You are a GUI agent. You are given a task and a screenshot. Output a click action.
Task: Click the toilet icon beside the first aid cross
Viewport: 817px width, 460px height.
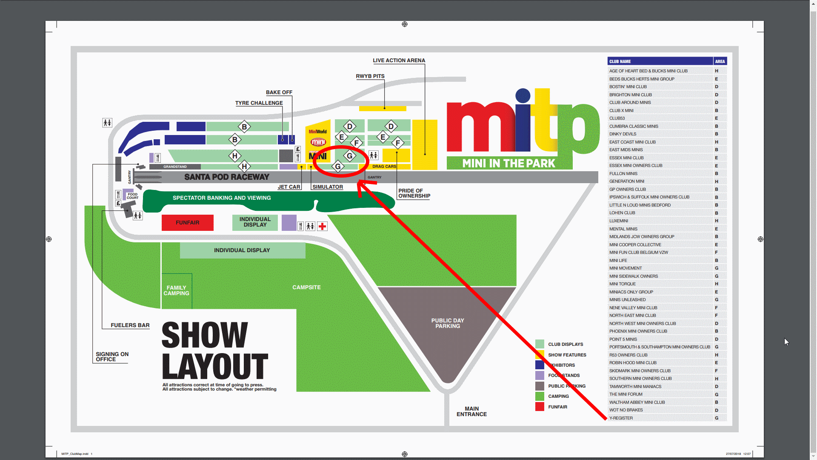[311, 226]
